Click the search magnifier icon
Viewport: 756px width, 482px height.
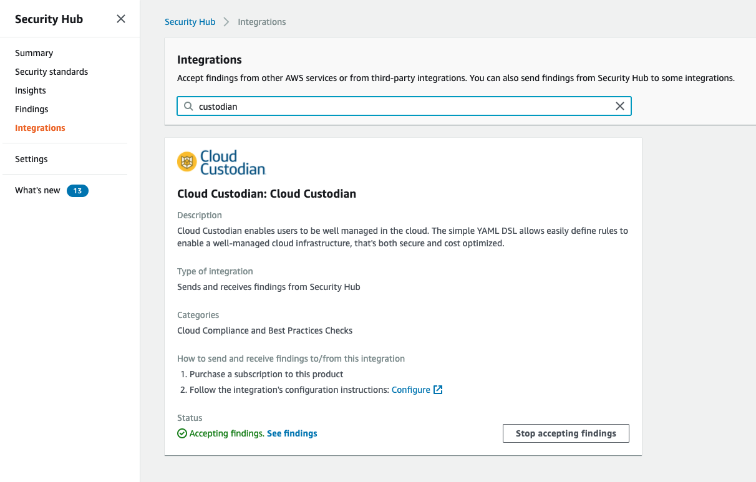pyautogui.click(x=188, y=106)
